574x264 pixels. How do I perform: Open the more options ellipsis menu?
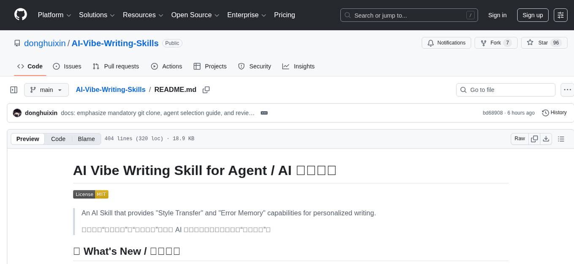point(567,90)
